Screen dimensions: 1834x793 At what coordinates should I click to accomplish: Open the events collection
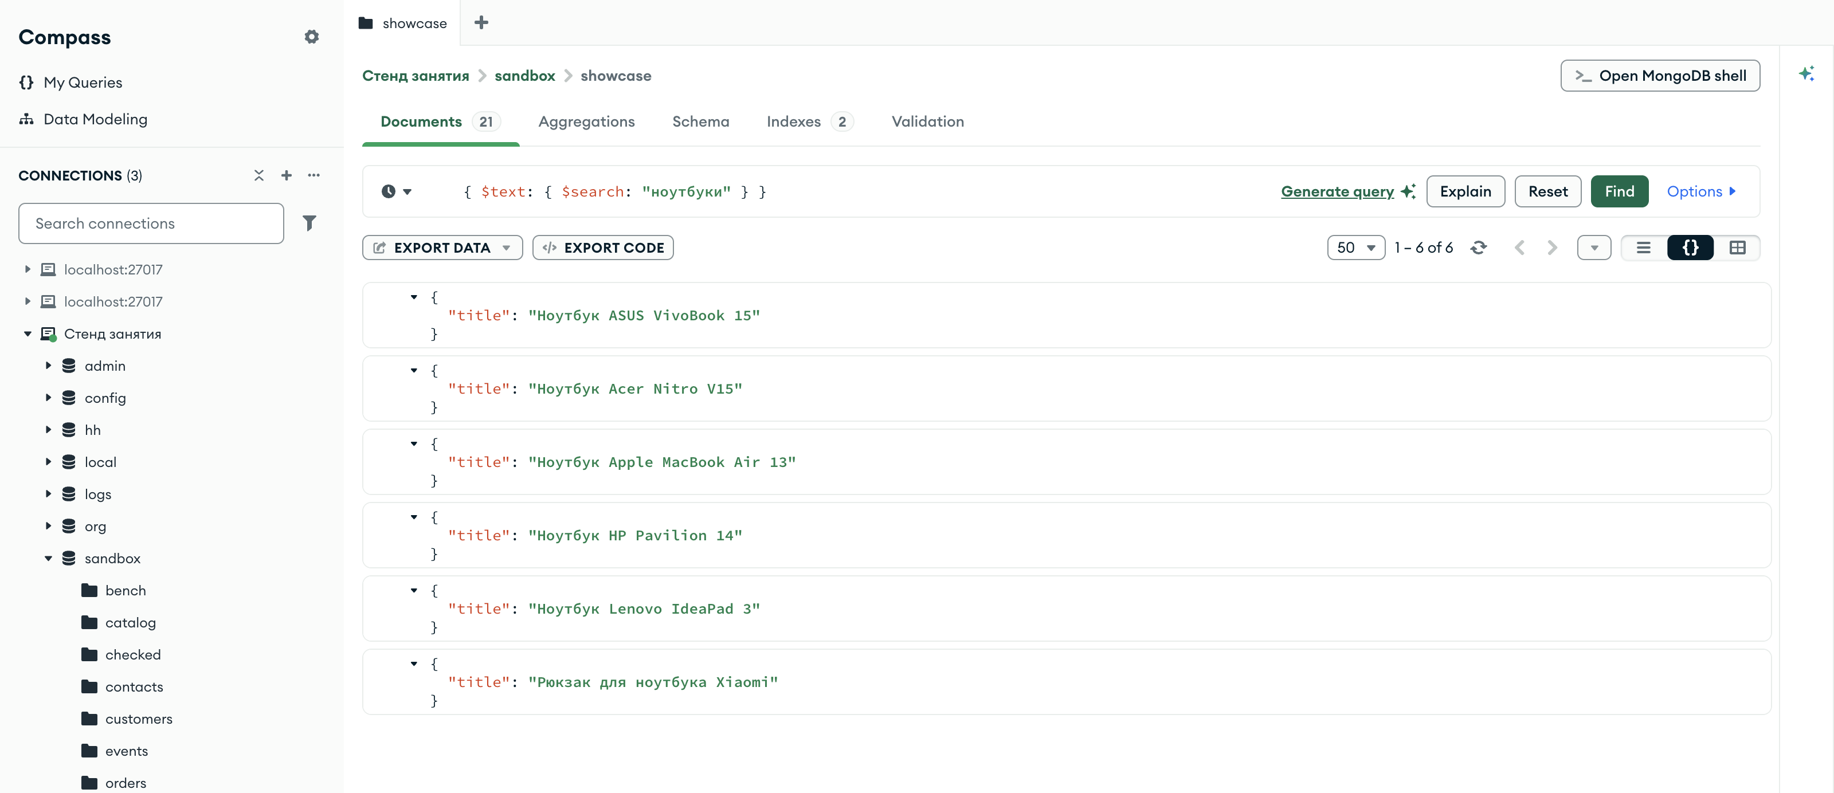point(126,751)
